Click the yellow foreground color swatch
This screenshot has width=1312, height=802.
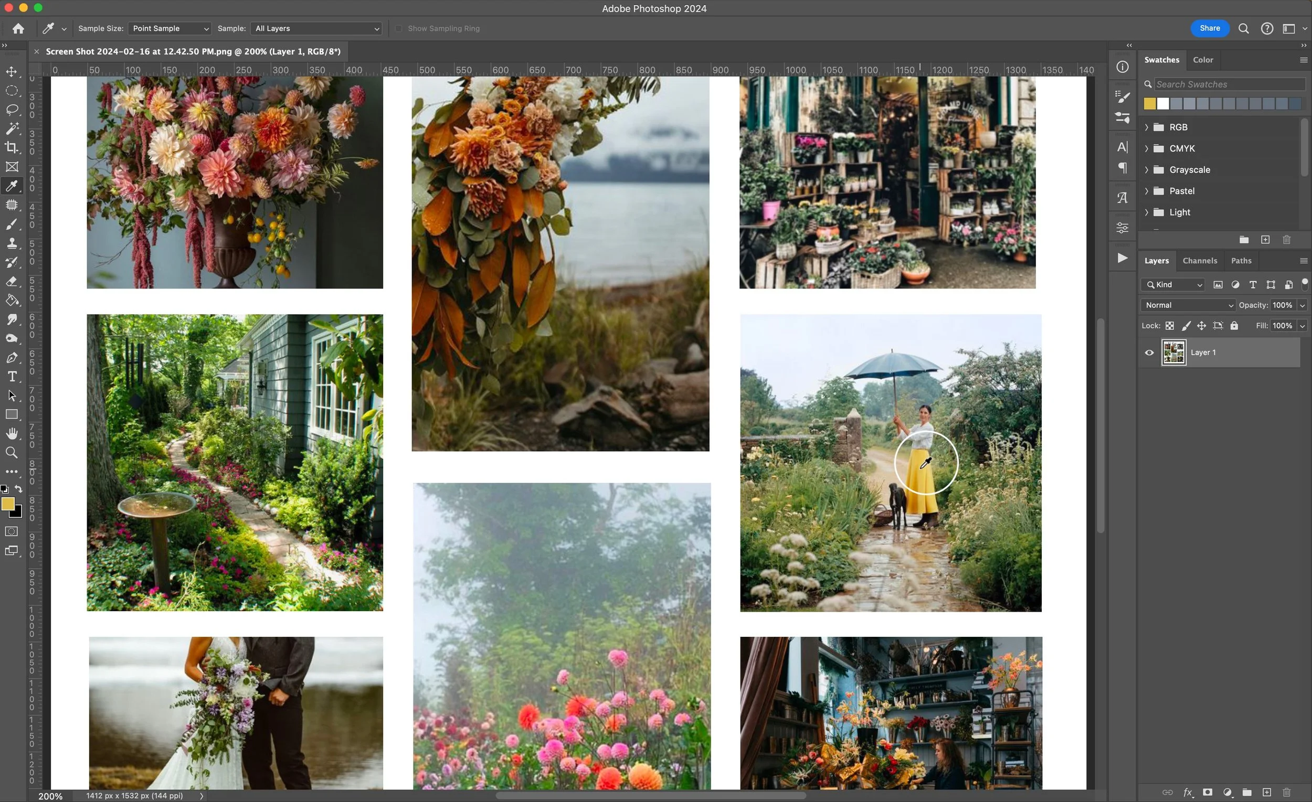click(x=7, y=504)
